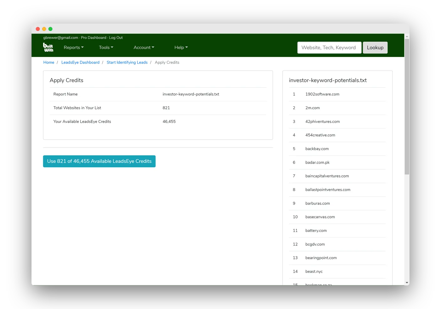The width and height of the screenshot is (441, 309).
Task: Click the red close window button
Action: click(38, 29)
